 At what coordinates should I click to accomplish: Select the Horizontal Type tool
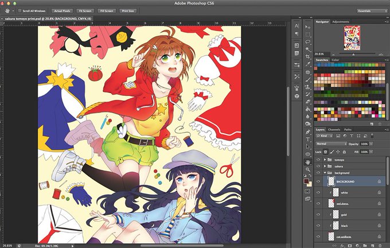[308, 139]
